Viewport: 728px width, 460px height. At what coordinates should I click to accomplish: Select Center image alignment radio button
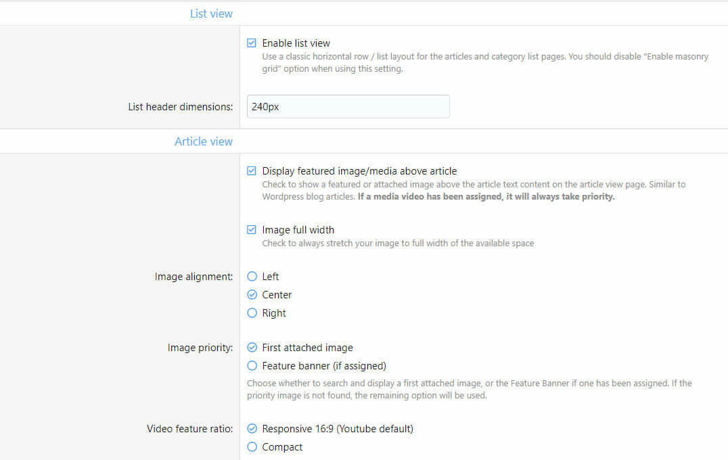(252, 295)
